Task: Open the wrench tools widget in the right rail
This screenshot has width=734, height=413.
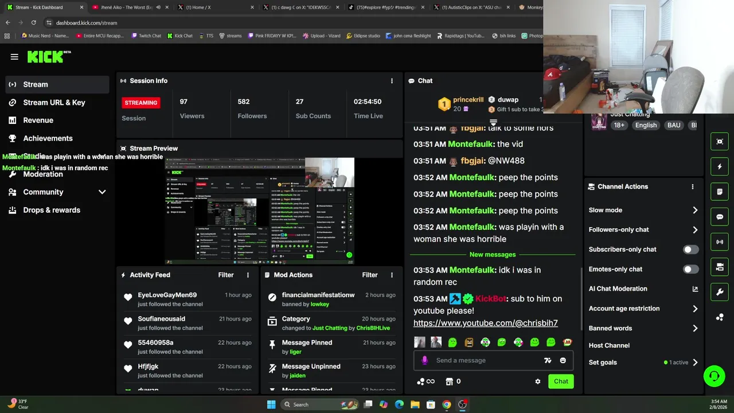Action: pos(720,292)
